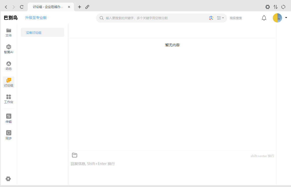Open notifications bell
The width and height of the screenshot is (291, 187).
pos(264,18)
